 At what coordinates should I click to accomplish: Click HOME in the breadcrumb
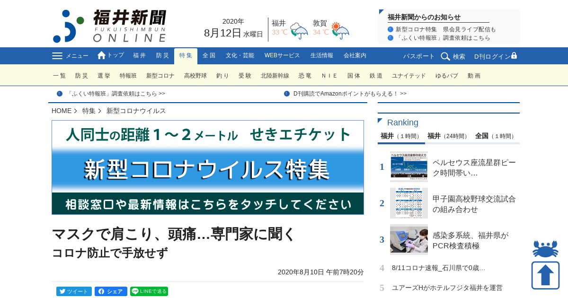tap(62, 111)
